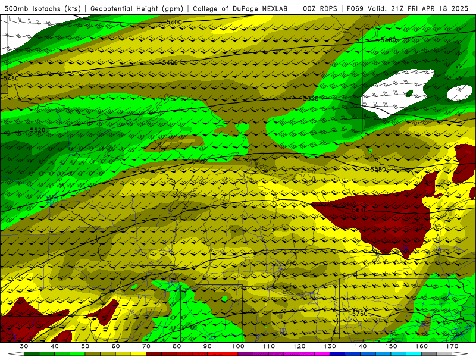The width and height of the screenshot is (476, 357).
Task: Click the 170 value on the color scale
Action: pos(452,346)
